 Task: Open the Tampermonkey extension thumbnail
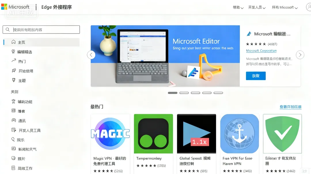click(x=153, y=134)
